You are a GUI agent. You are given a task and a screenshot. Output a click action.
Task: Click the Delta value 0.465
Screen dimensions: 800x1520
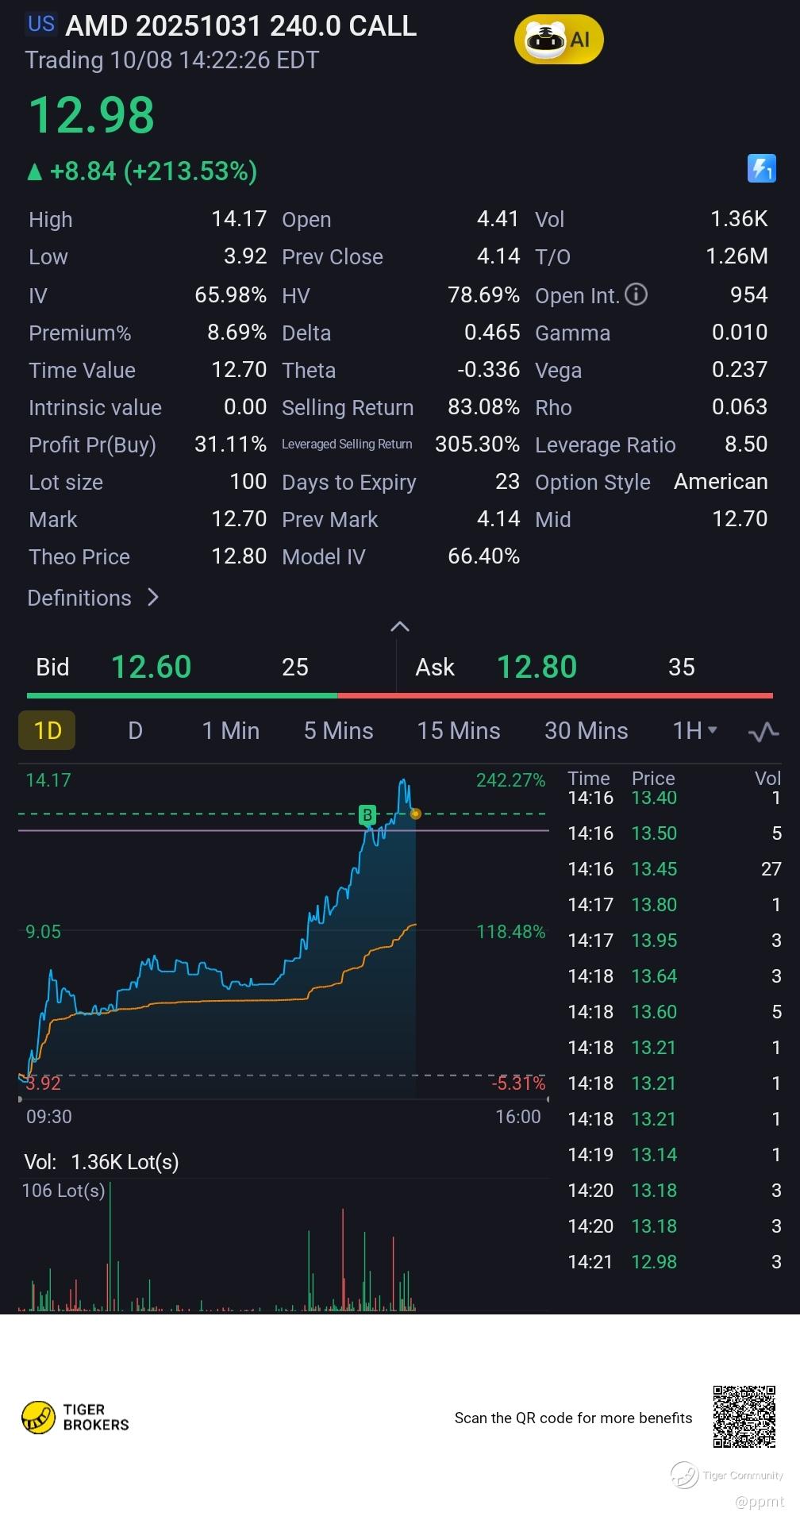coord(492,333)
